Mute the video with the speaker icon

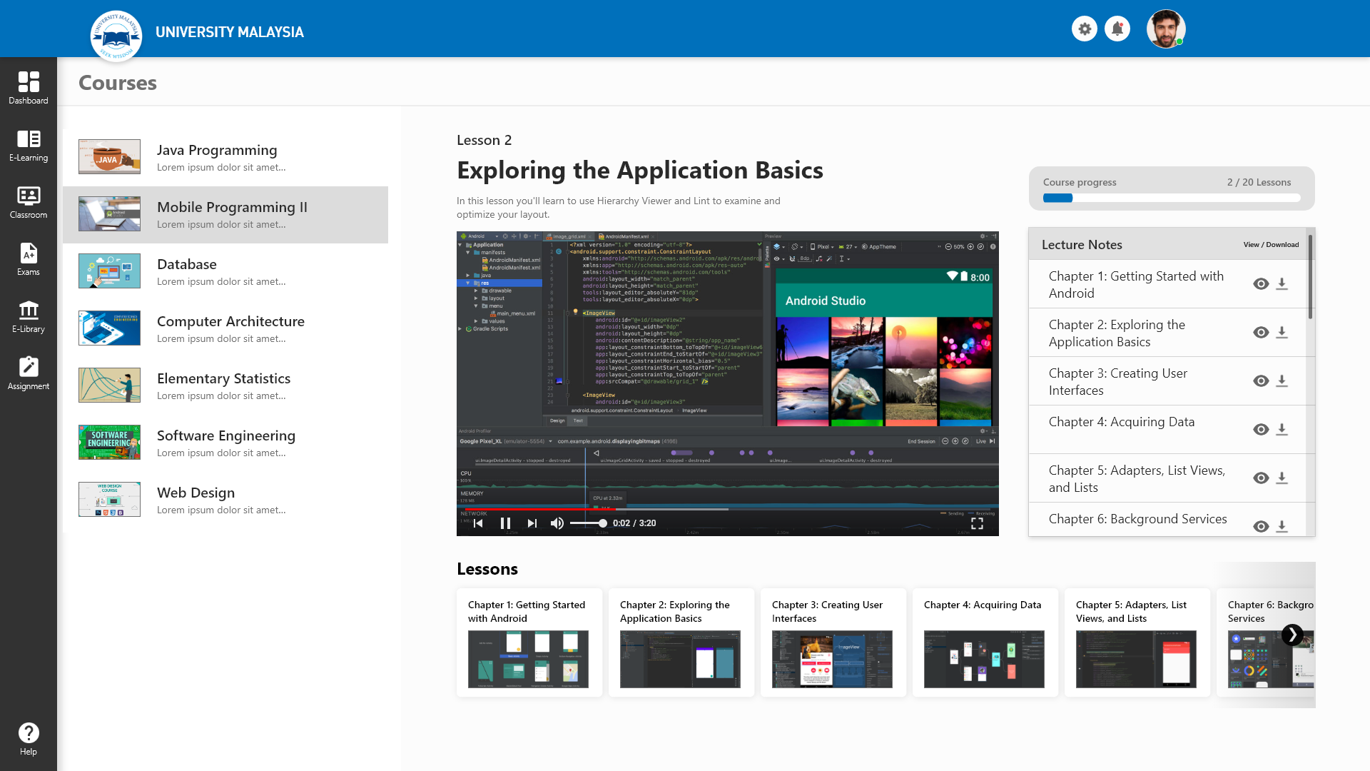[557, 523]
